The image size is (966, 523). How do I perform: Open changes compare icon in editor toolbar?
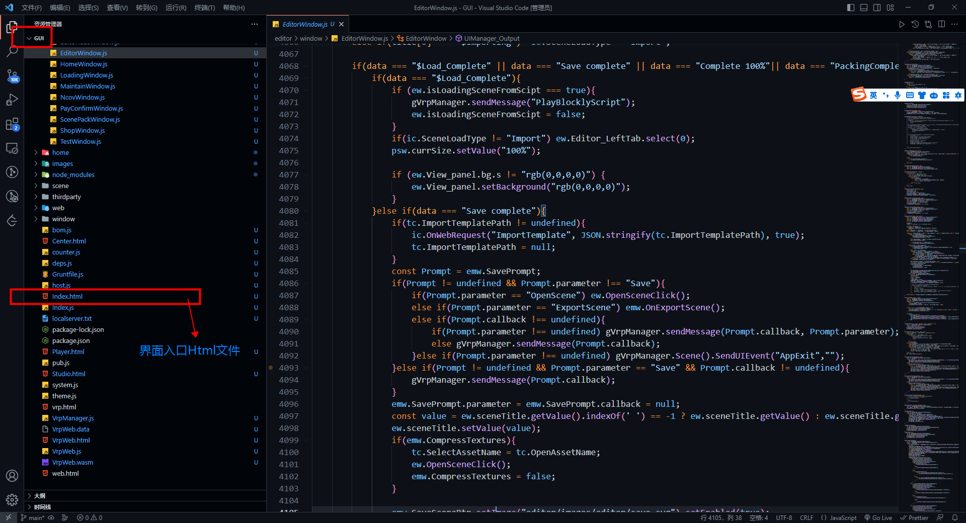coord(928,24)
